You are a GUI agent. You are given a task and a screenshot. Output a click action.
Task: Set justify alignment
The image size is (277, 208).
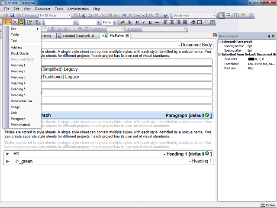185,22
